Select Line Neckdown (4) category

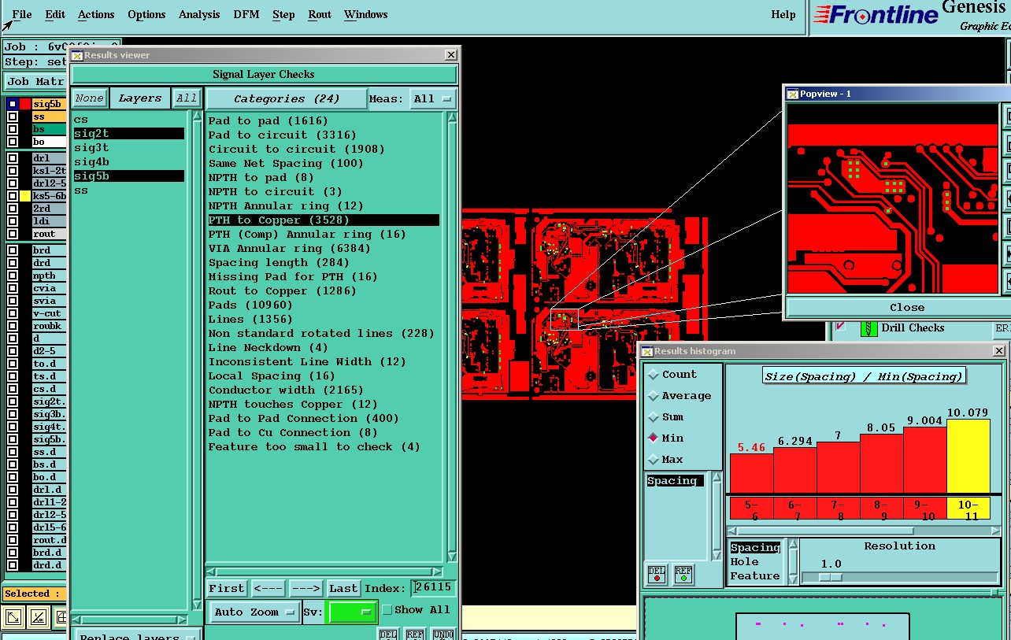pyautogui.click(x=268, y=348)
